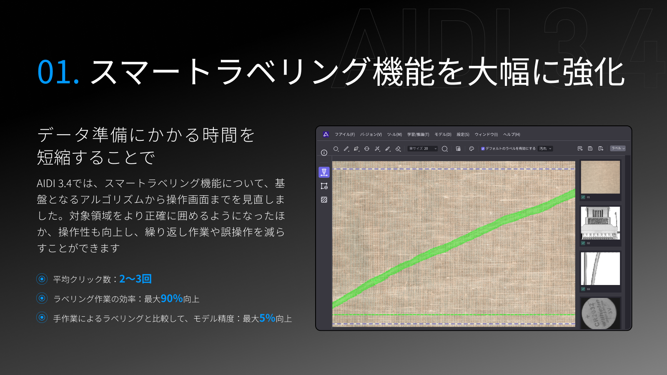Toggle the checkbox for image 01
Screen dimensions: 667x375
[583, 197]
